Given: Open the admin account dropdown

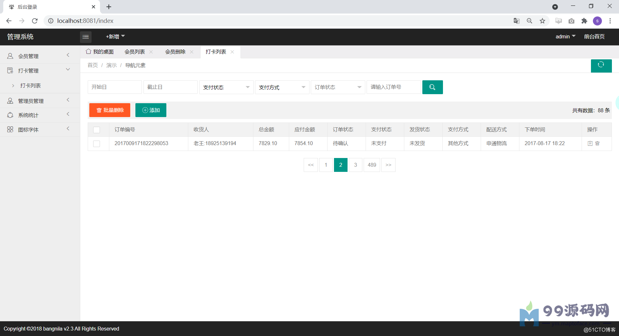Looking at the screenshot, I should pos(565,36).
